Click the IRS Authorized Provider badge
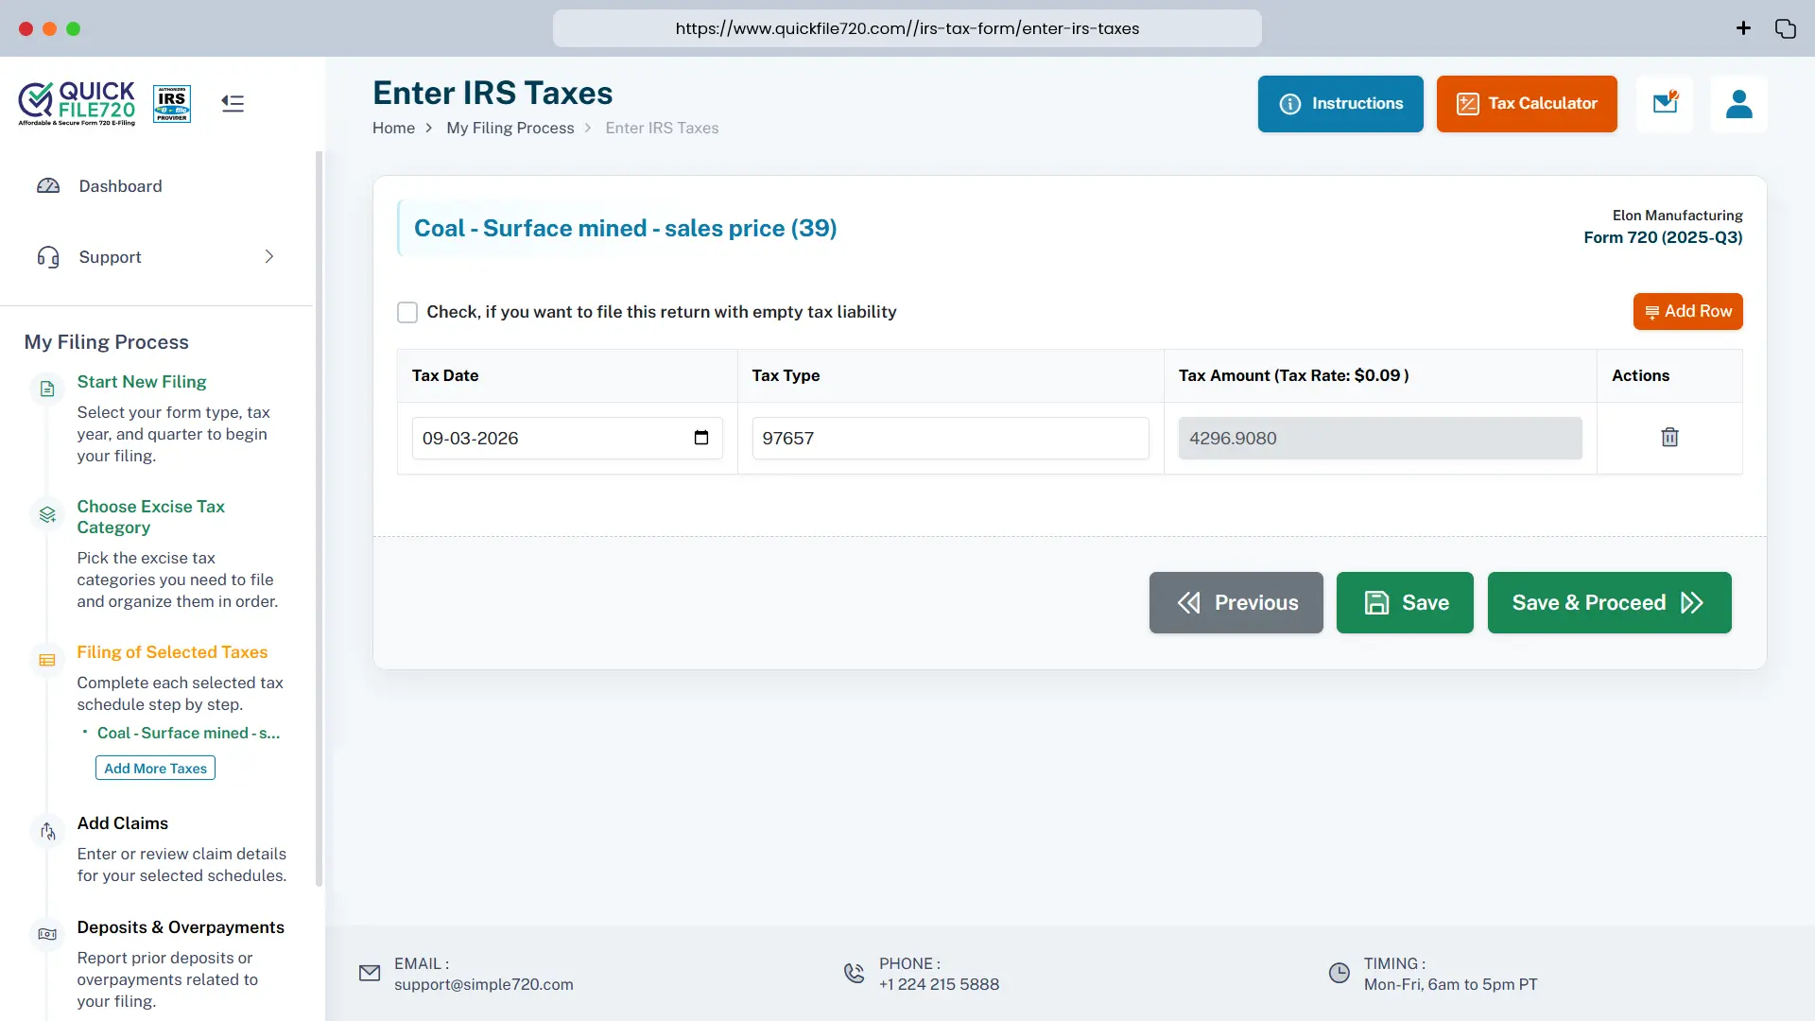This screenshot has height=1021, width=1815. pyautogui.click(x=171, y=104)
